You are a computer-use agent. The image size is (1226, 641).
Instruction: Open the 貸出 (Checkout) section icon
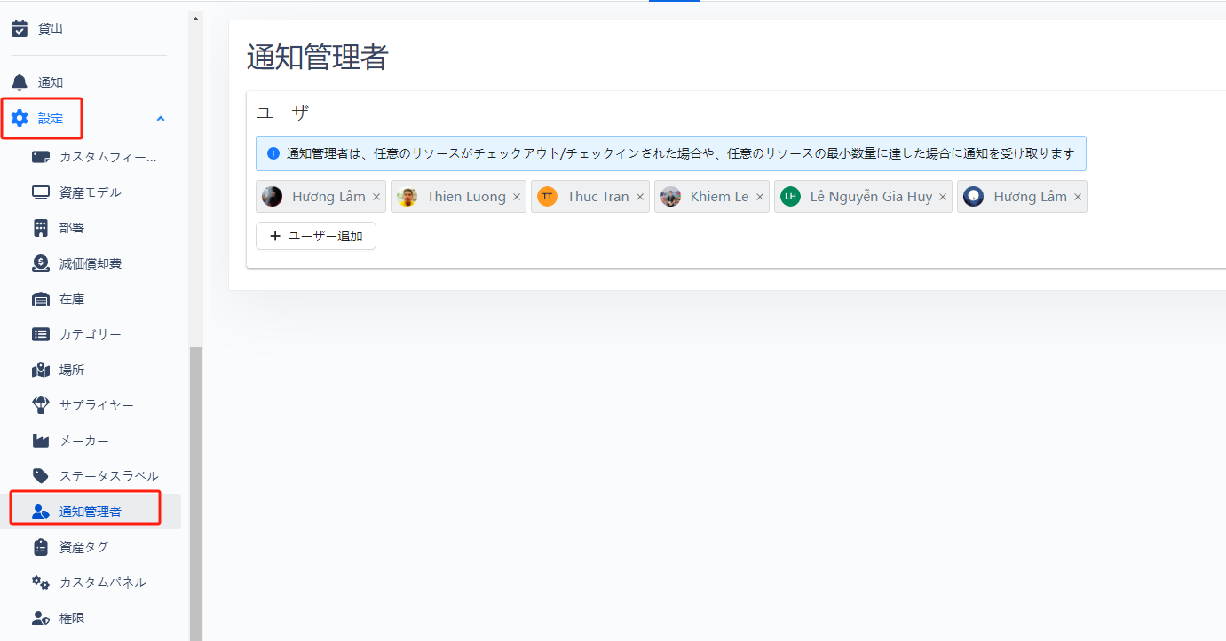pyautogui.click(x=20, y=27)
